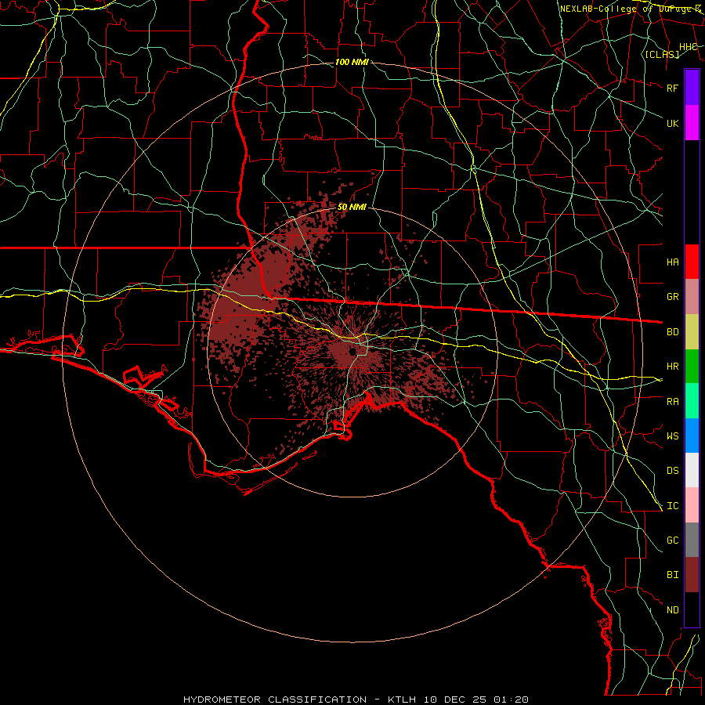Click the BD legend label

(672, 332)
